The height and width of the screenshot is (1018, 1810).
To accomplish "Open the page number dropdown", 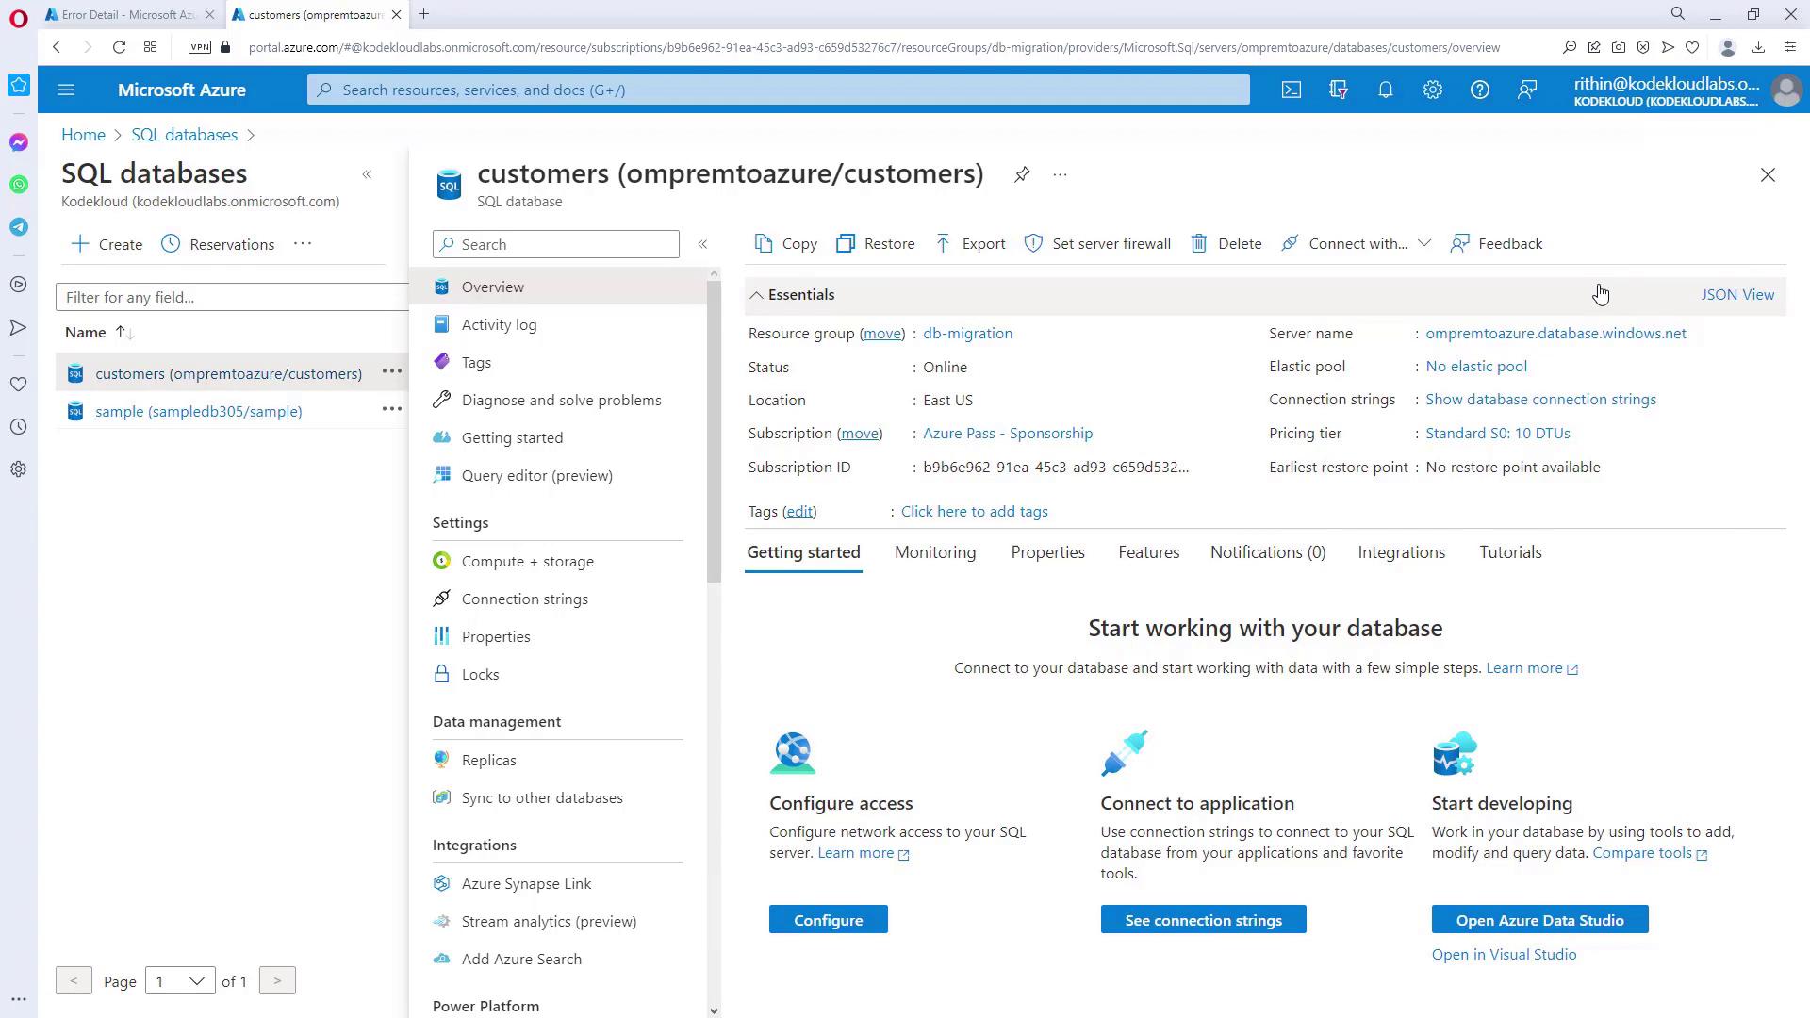I will tap(179, 981).
